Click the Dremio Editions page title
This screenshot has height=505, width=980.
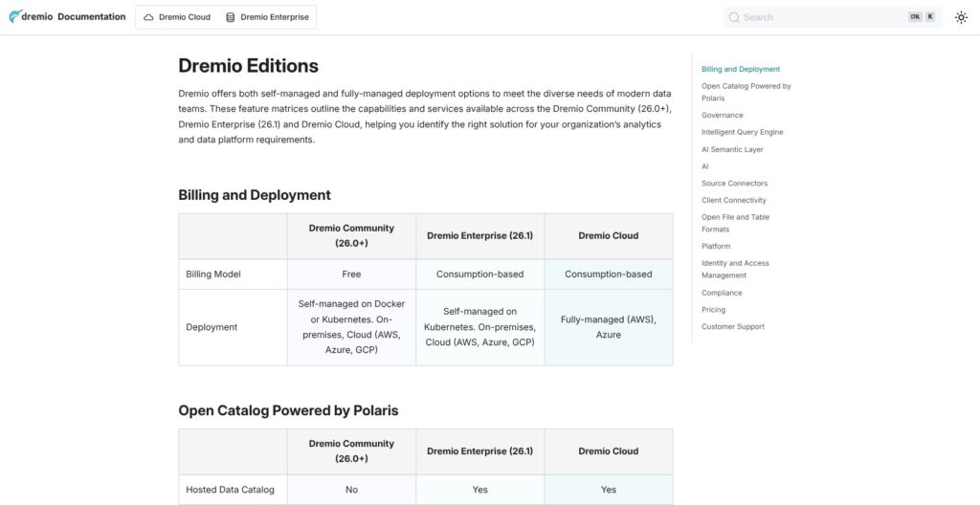[x=248, y=66]
